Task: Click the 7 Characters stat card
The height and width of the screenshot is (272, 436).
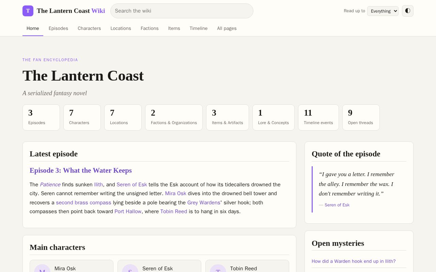Action: [x=82, y=117]
